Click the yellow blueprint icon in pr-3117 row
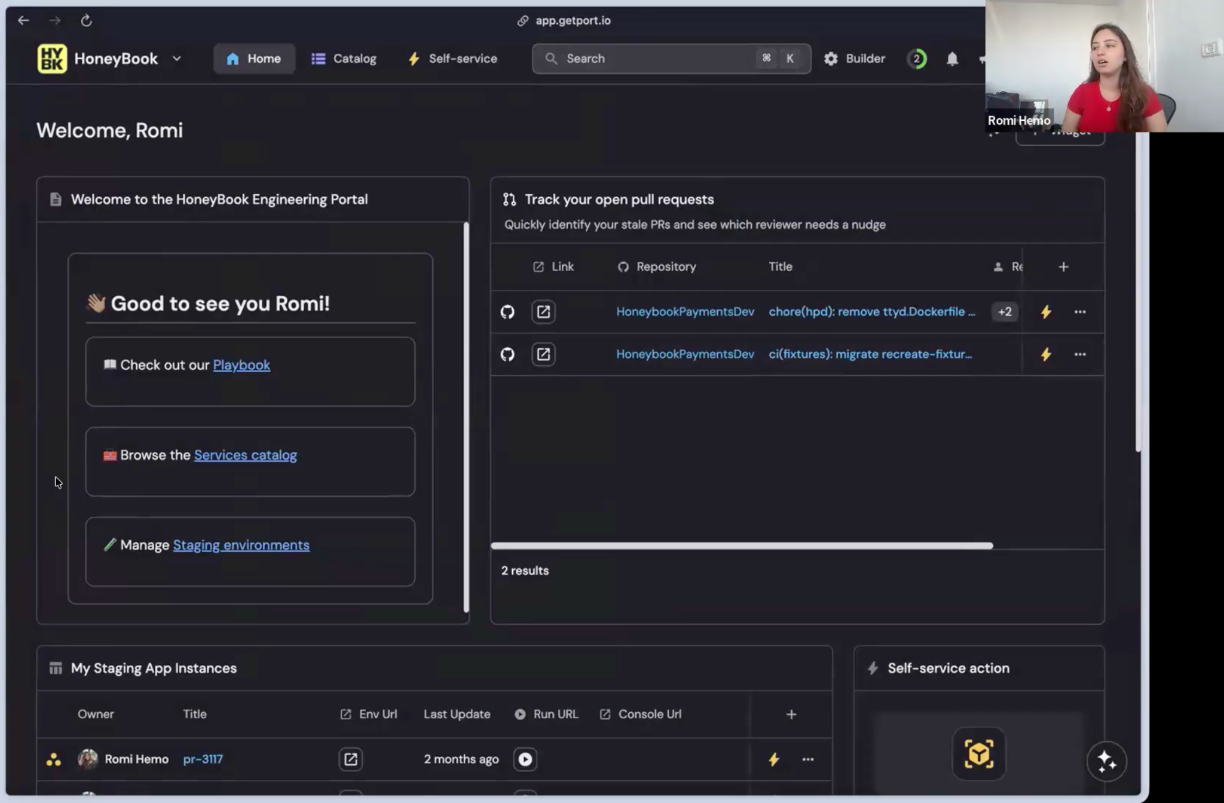Image resolution: width=1224 pixels, height=803 pixels. click(53, 759)
